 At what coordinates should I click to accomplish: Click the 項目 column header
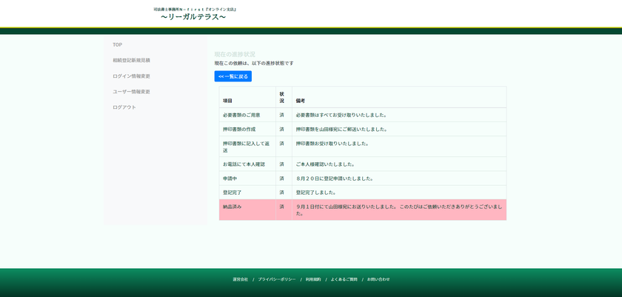227,101
